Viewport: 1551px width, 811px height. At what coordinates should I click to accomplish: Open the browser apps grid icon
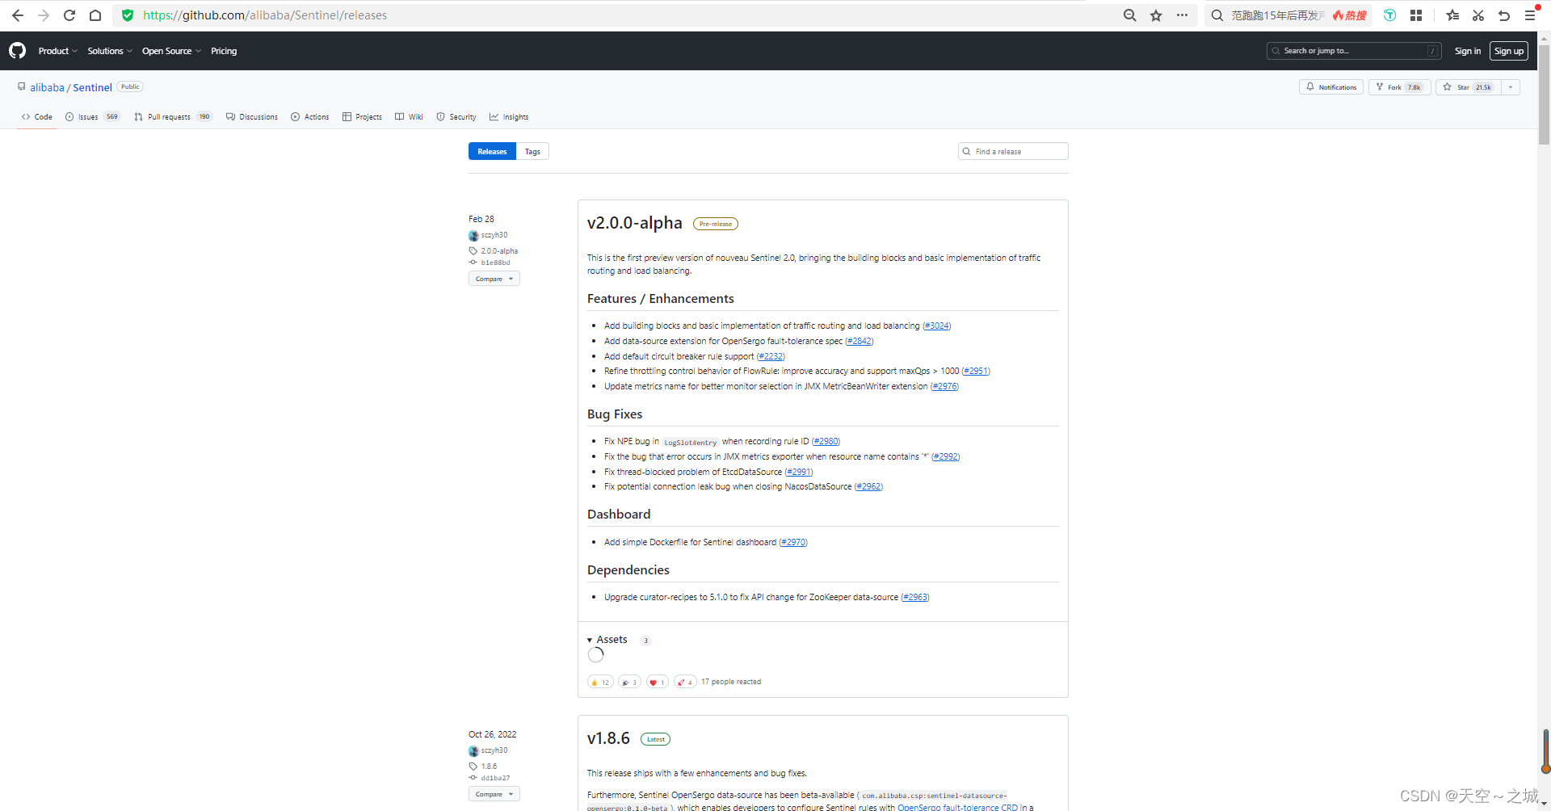click(x=1416, y=15)
